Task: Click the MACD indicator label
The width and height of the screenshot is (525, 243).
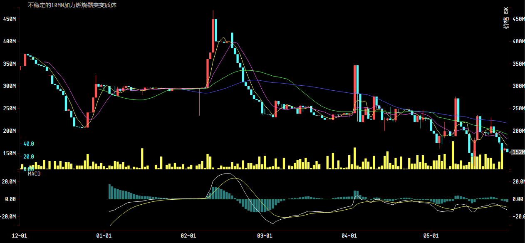Action: (34, 174)
